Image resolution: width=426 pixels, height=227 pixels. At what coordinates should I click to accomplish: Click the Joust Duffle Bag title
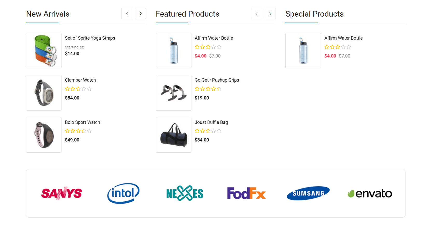(x=211, y=122)
